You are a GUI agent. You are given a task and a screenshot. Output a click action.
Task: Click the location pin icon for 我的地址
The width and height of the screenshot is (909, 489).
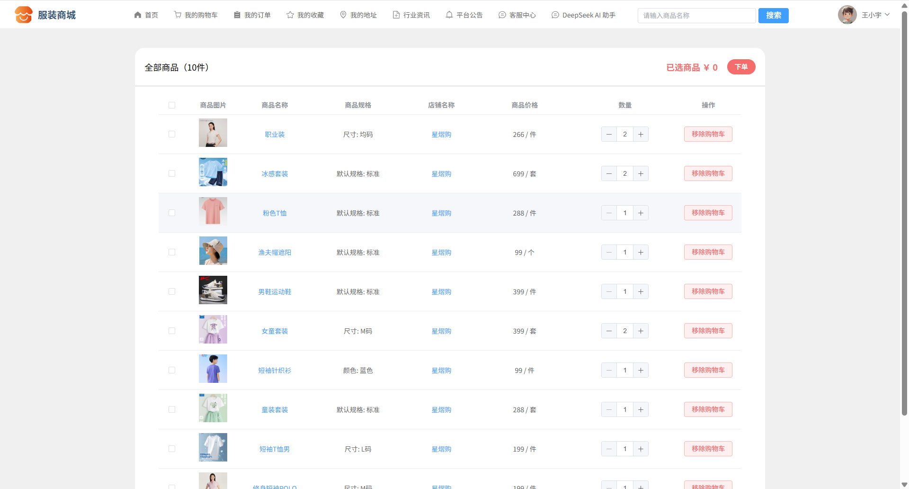(343, 15)
